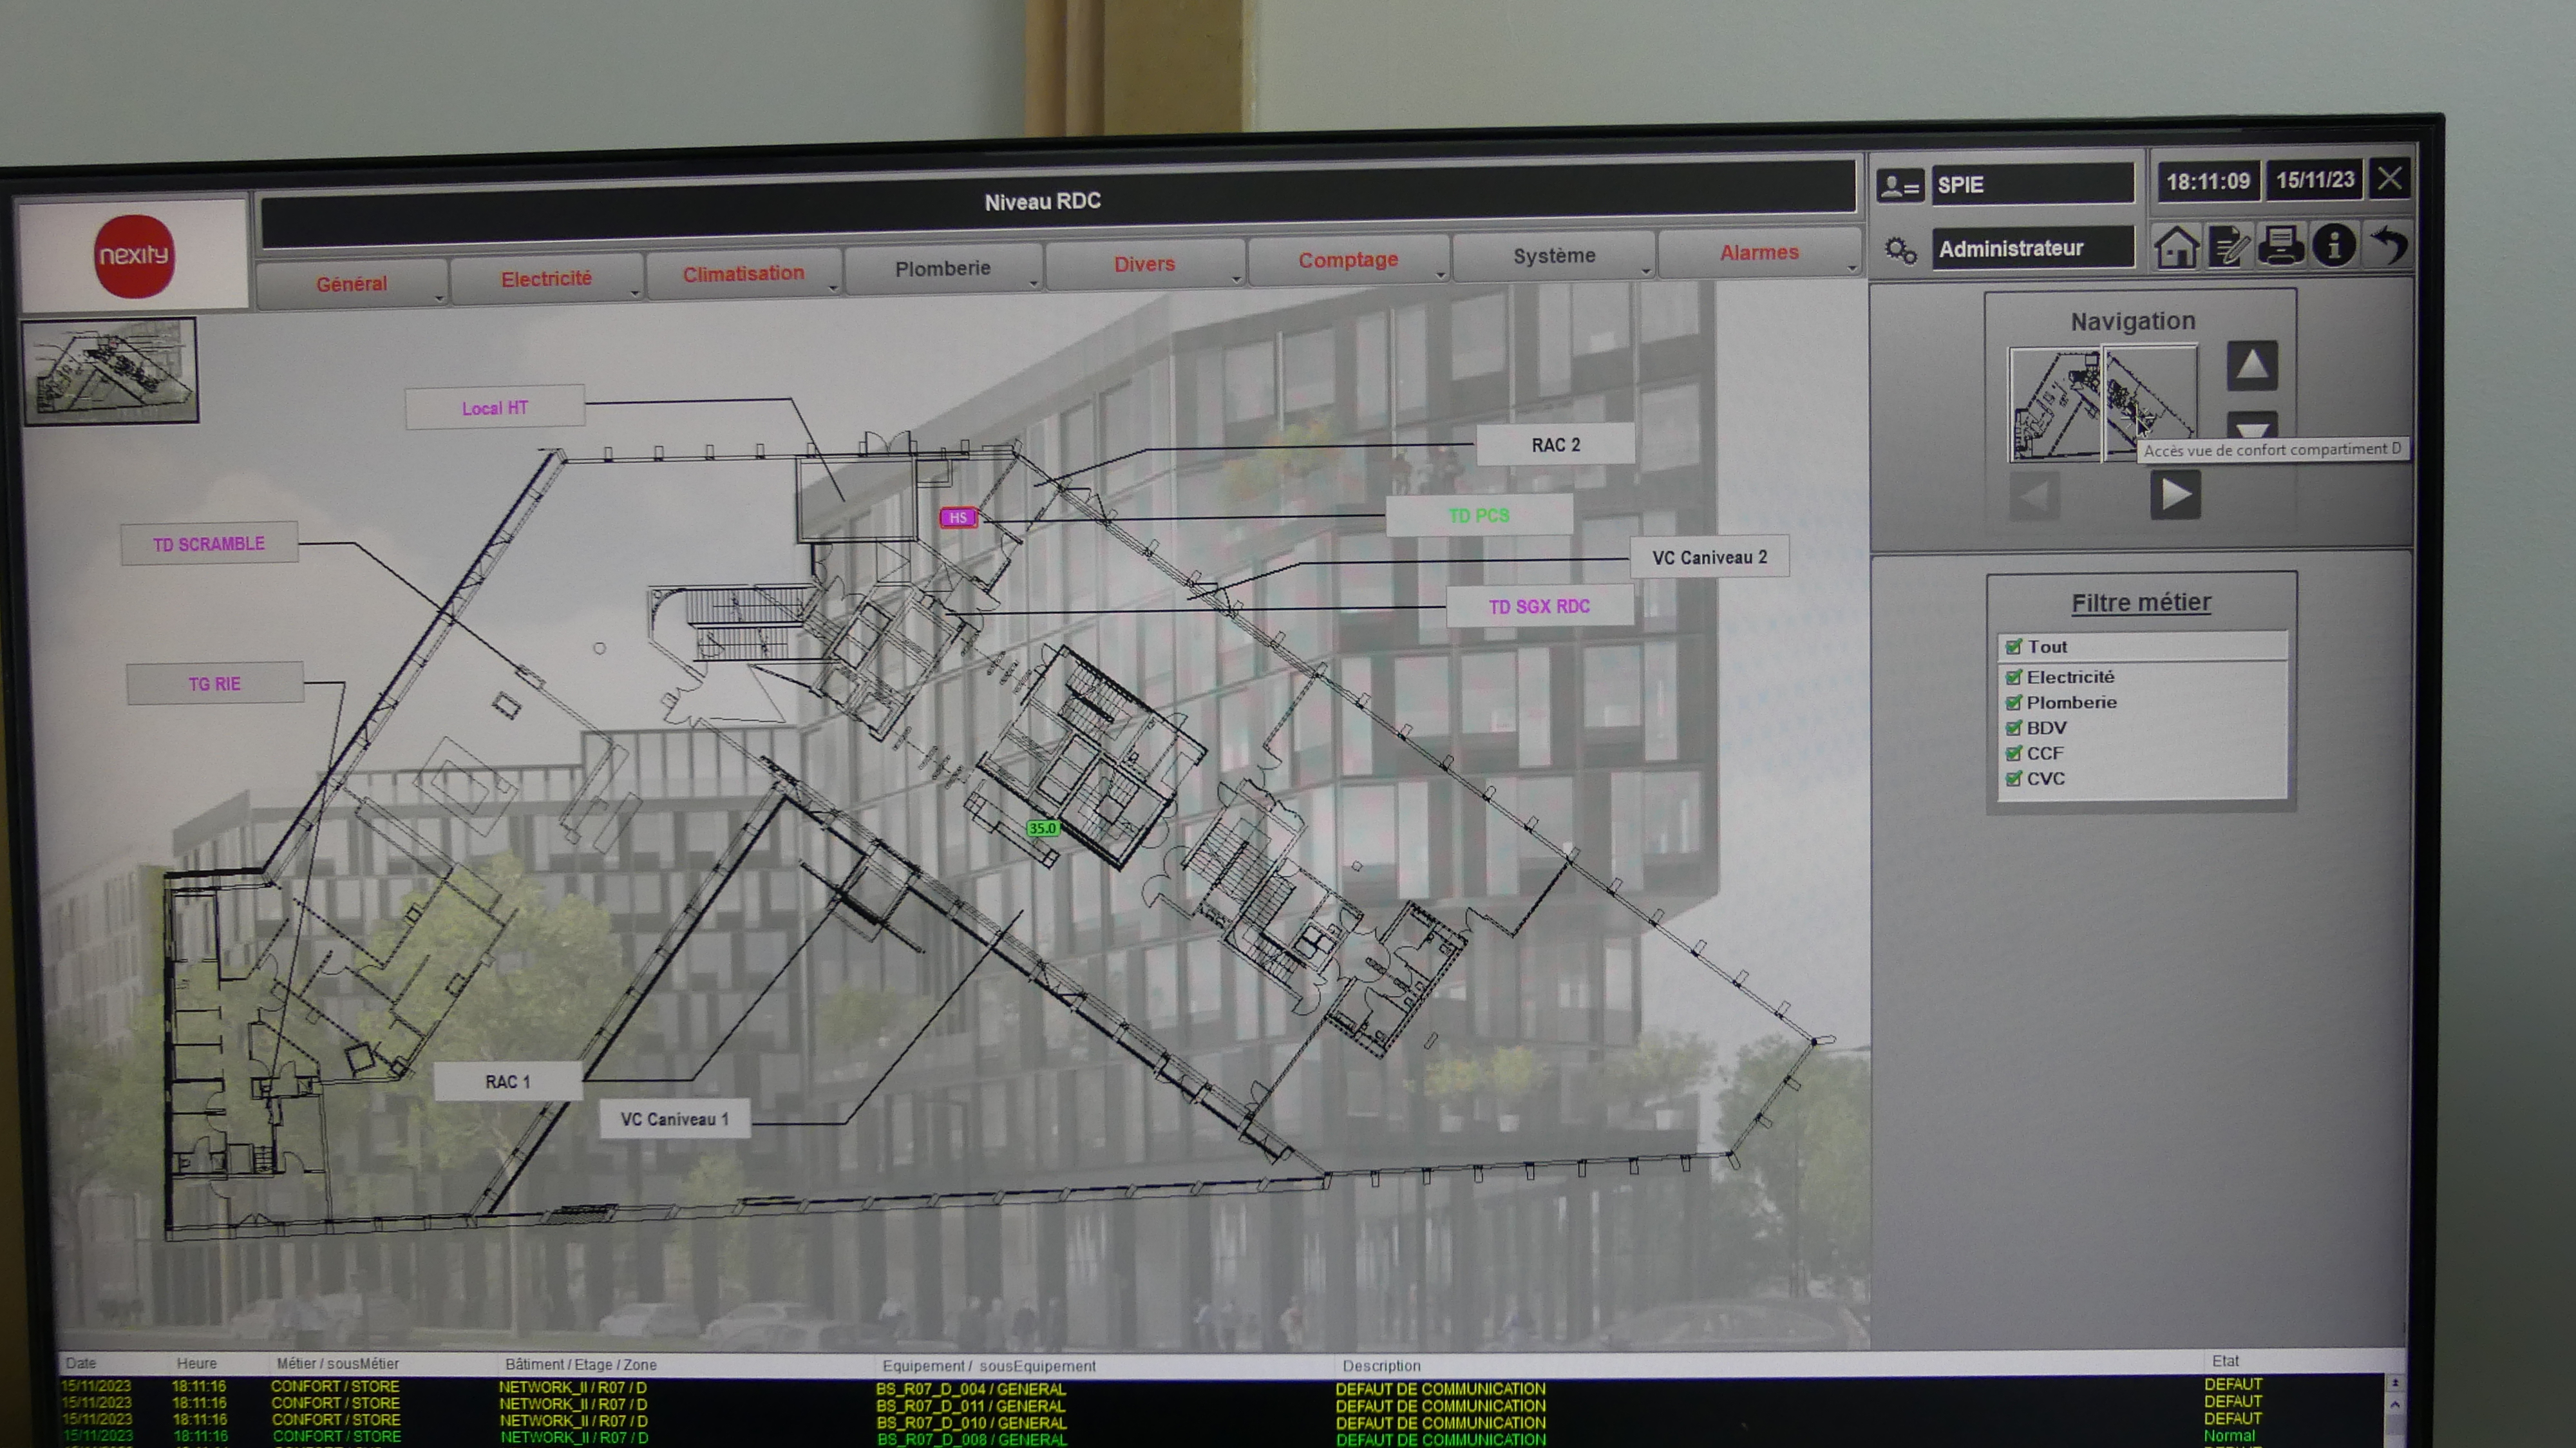The width and height of the screenshot is (2576, 1448).
Task: Expand the Comptage menu dropdown arrow
Action: coord(1441,274)
